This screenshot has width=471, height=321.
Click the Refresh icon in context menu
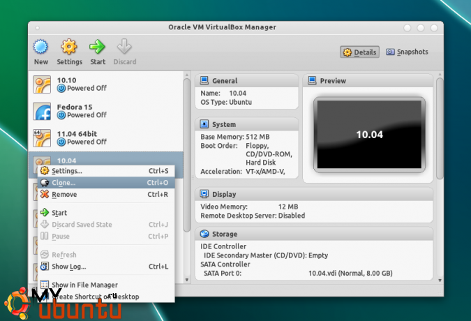45,254
